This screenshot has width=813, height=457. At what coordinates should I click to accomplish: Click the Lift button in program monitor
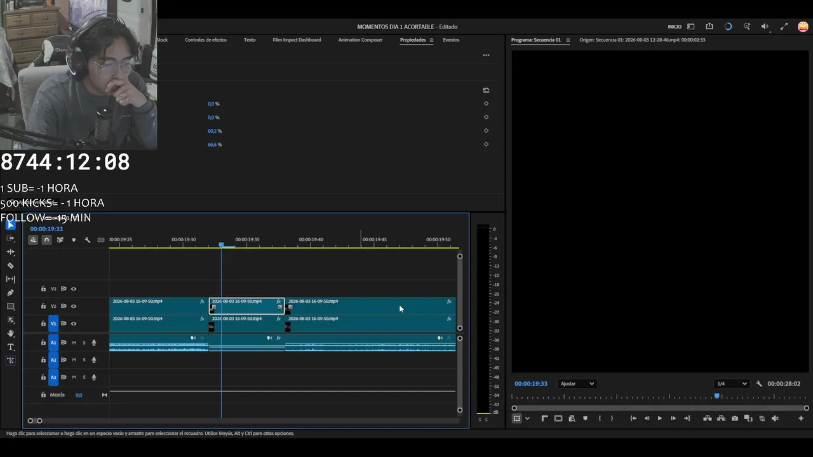pos(708,418)
